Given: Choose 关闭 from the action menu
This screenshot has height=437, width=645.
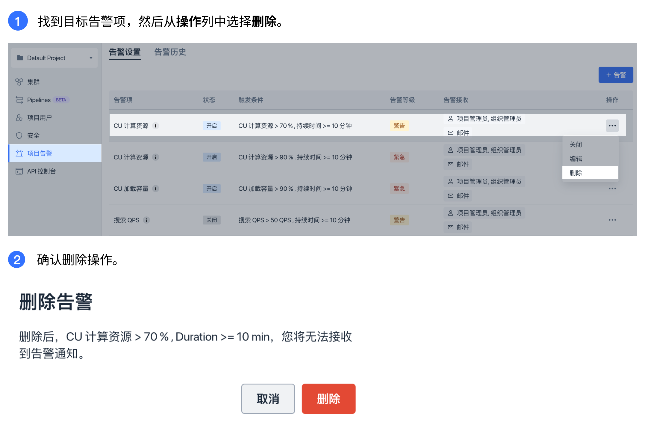Looking at the screenshot, I should pyautogui.click(x=590, y=144).
